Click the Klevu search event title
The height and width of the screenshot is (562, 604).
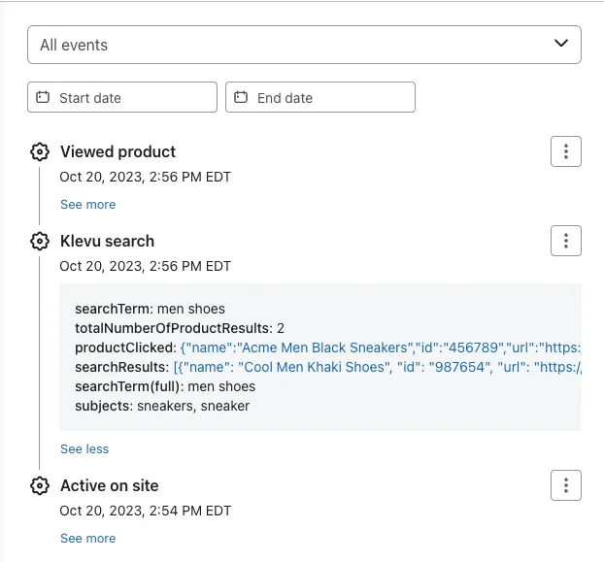click(x=107, y=242)
